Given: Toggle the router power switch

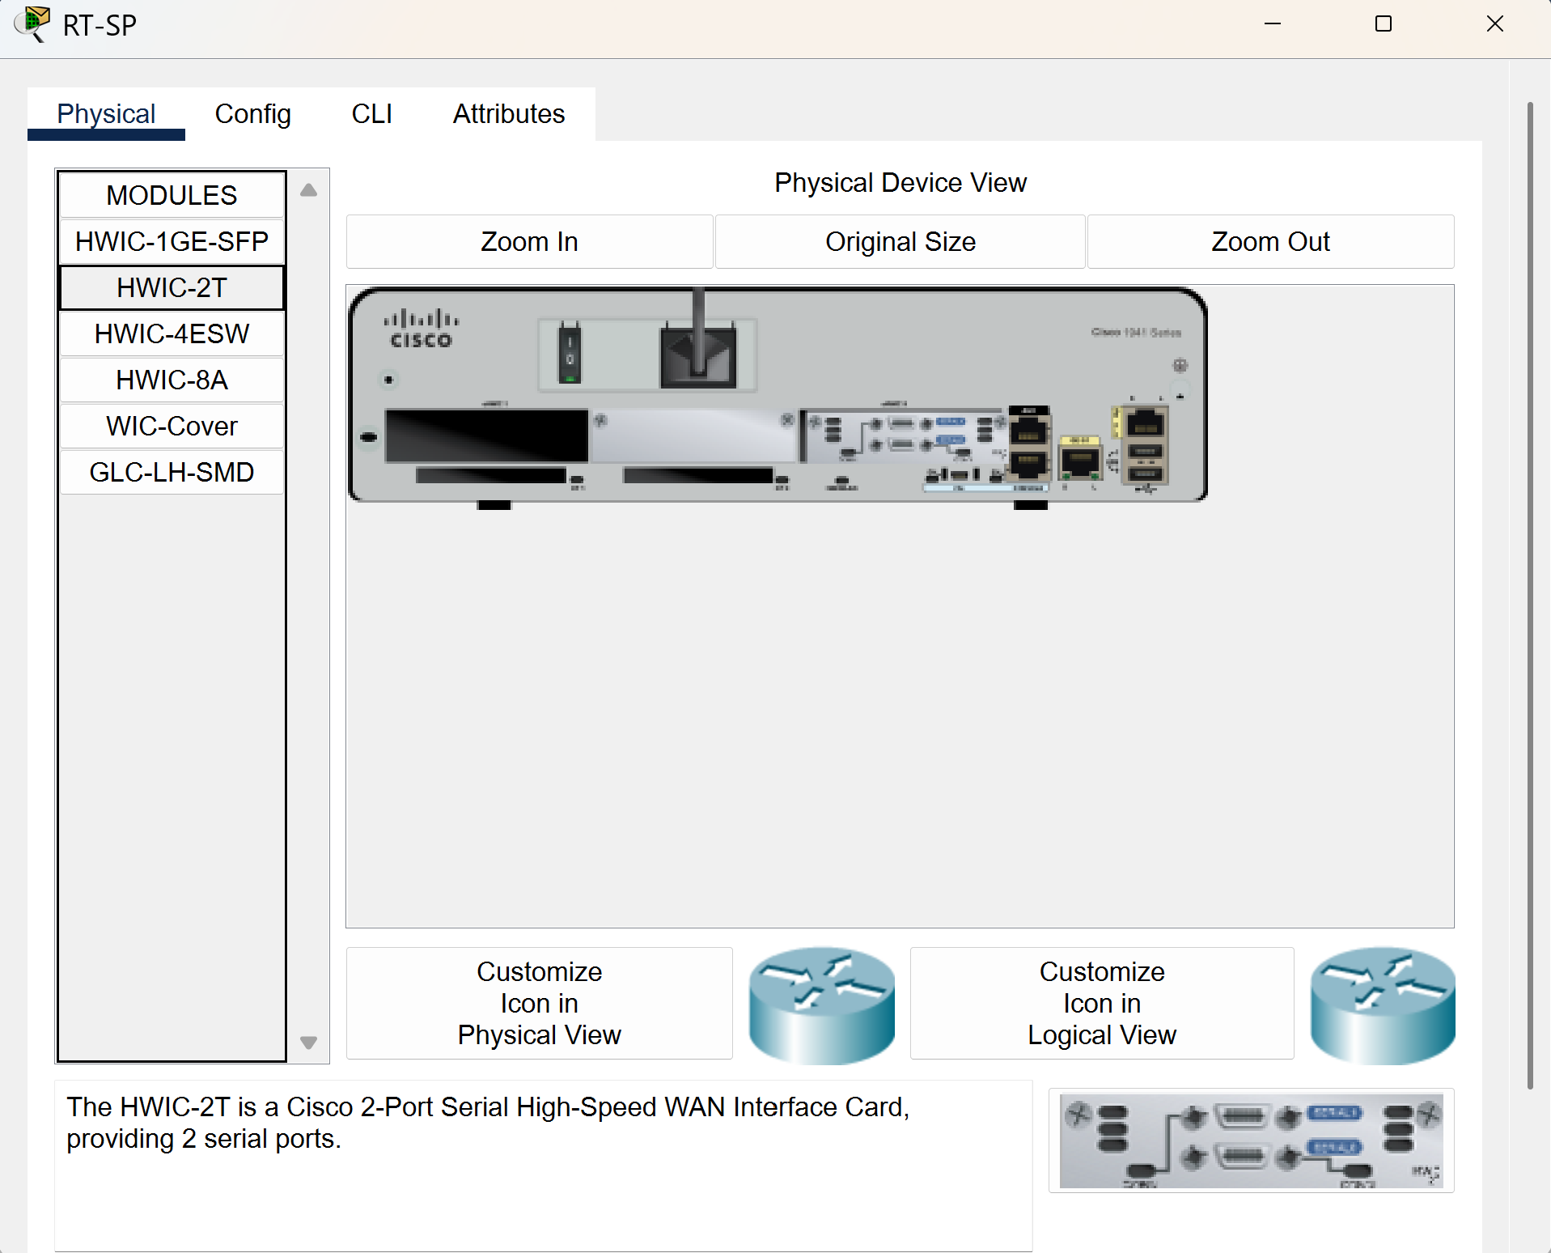Looking at the screenshot, I should [570, 354].
